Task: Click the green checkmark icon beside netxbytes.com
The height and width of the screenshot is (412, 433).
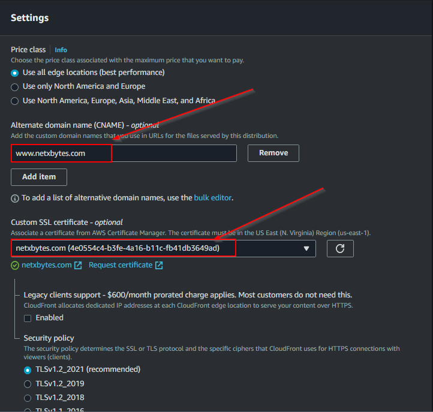Action: tap(15, 265)
